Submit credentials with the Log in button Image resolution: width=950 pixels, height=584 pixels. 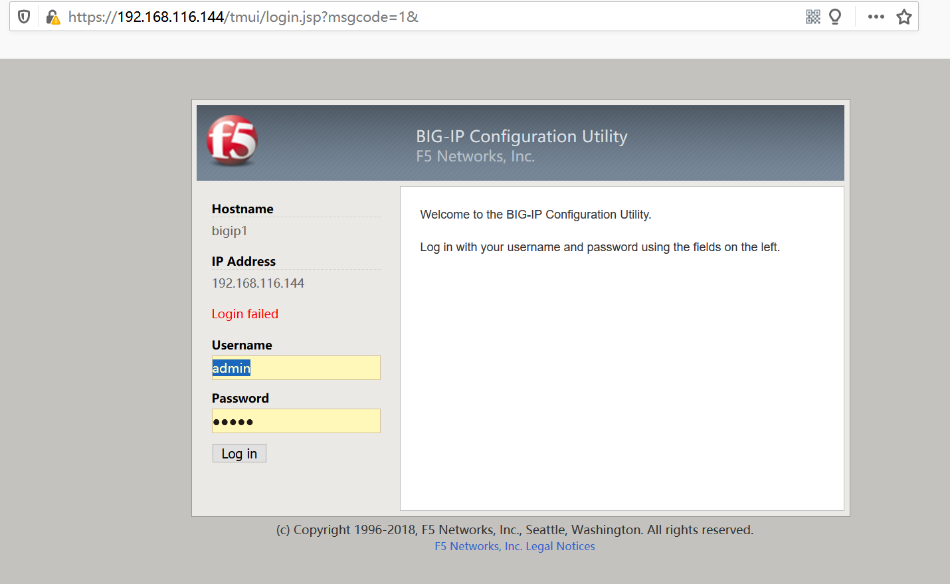pyautogui.click(x=239, y=453)
